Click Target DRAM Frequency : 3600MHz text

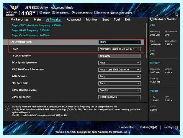click(31, 31)
